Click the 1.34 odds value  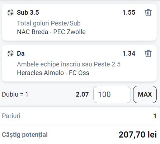(x=129, y=54)
